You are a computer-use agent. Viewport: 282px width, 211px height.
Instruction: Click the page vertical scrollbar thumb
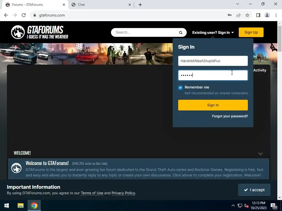[280, 38]
